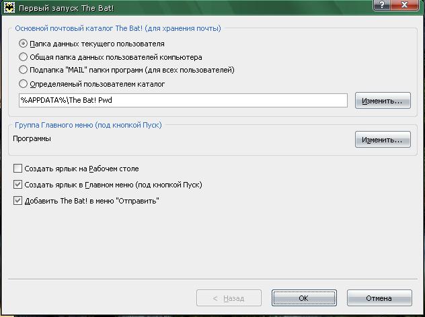This screenshot has height=317, width=425.
Task: Click the "Программы" menu group label
Action: [32, 138]
